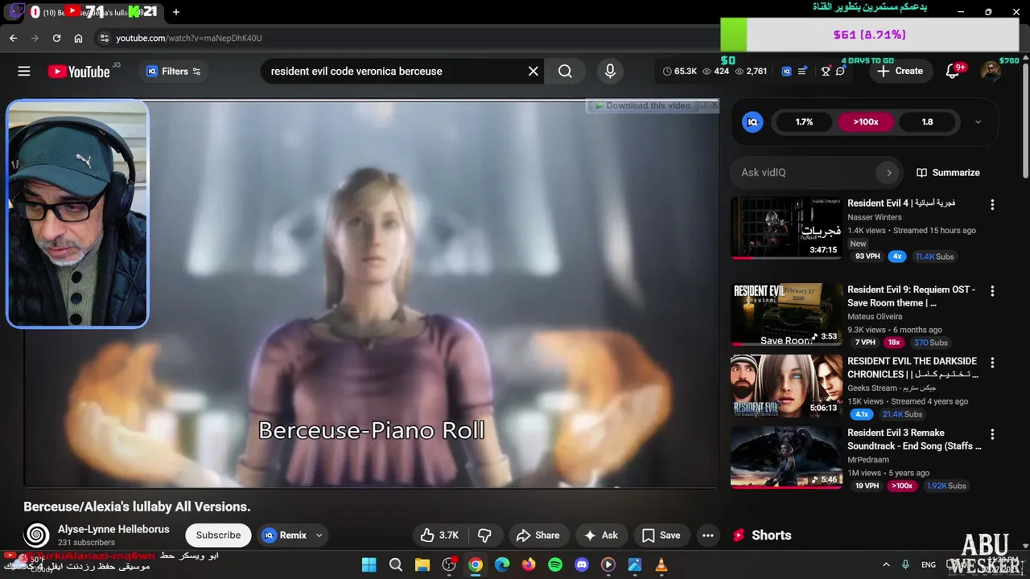Image resolution: width=1030 pixels, height=579 pixels.
Task: Reload the page in browser toolbar
Action: click(56, 38)
